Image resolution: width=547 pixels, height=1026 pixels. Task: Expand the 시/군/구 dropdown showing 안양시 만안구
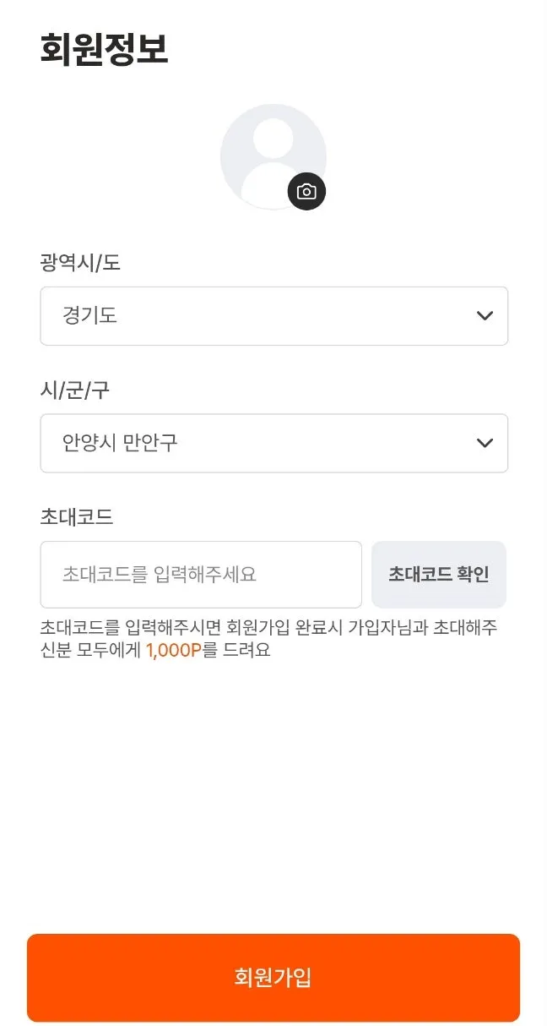tap(273, 443)
